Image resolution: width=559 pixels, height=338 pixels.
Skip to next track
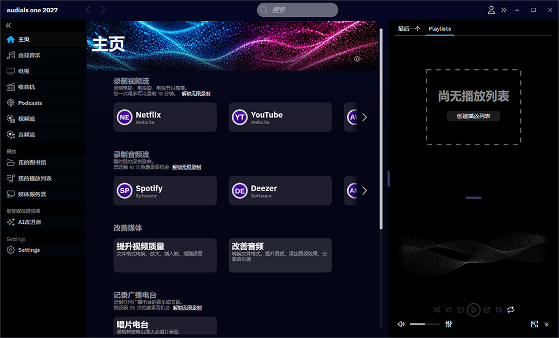pyautogui.click(x=499, y=310)
